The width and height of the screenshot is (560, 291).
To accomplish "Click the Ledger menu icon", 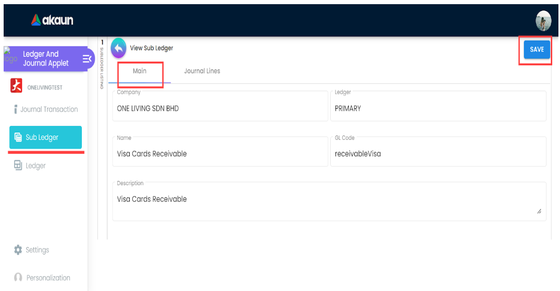I will (18, 165).
